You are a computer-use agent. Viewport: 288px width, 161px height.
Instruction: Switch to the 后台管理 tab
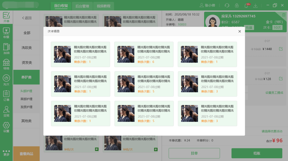point(82,6)
